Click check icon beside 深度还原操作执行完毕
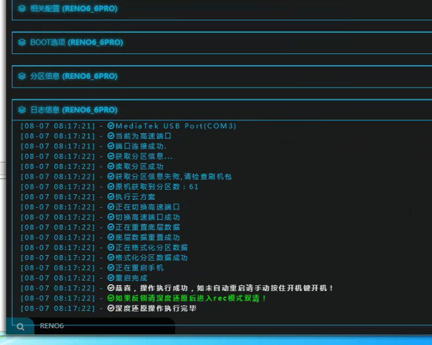This screenshot has height=345, width=432. point(110,308)
